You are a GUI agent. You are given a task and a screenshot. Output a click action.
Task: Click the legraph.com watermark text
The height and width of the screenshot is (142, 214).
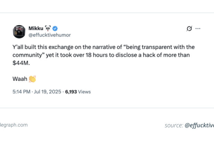(14, 125)
